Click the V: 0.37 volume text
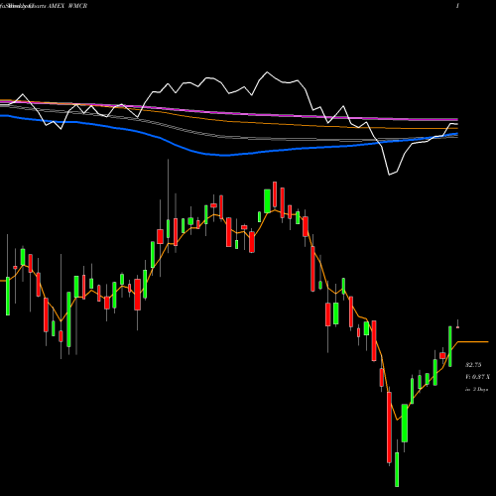This screenshot has width=496, height=496. (477, 377)
